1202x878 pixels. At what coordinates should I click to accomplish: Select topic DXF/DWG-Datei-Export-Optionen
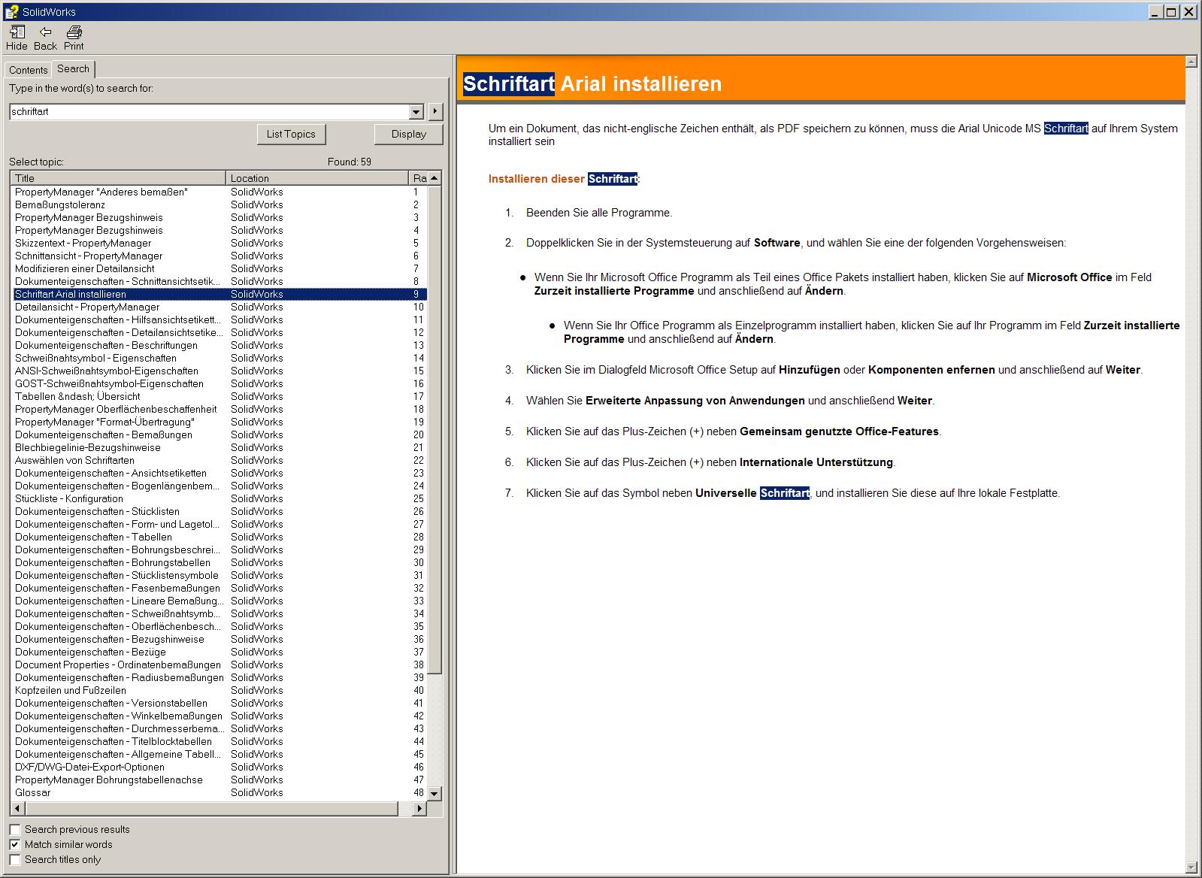(x=219, y=767)
